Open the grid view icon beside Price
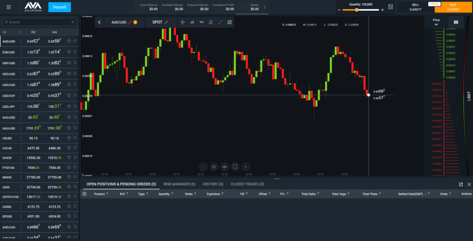473x241 pixels. point(456,22)
